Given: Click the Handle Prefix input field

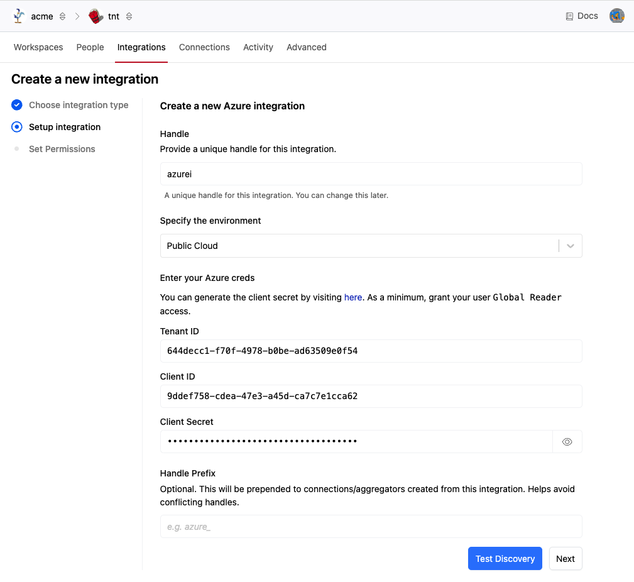Looking at the screenshot, I should tap(371, 527).
